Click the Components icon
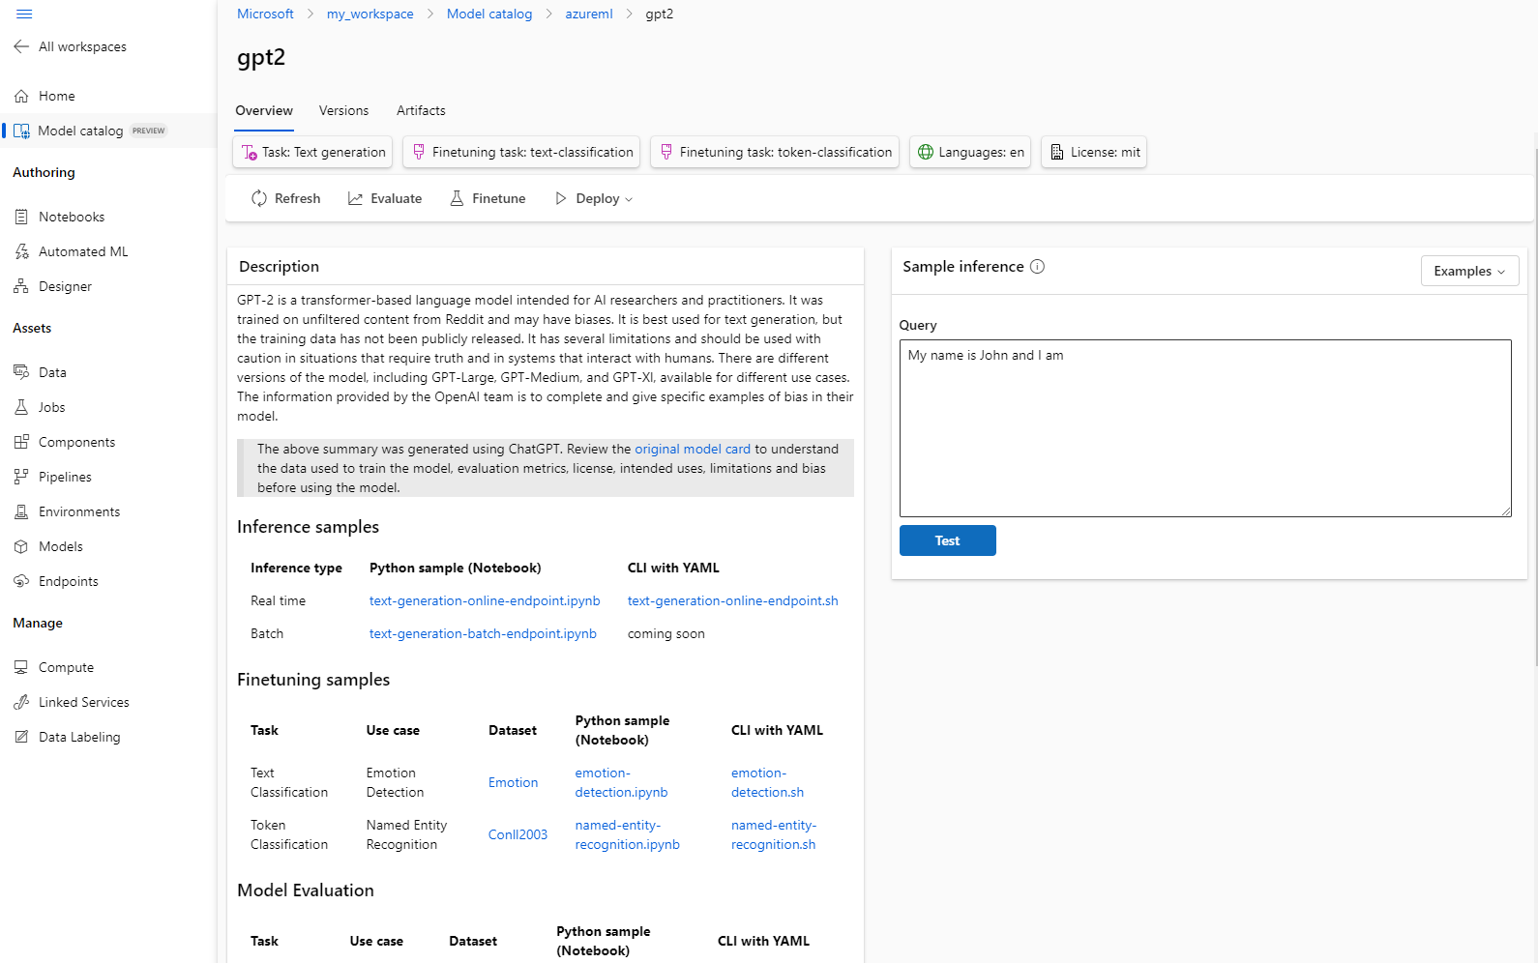 [x=21, y=442]
